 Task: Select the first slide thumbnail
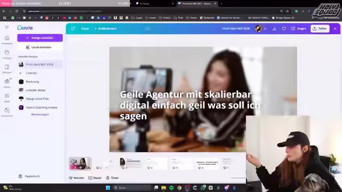click(x=80, y=164)
